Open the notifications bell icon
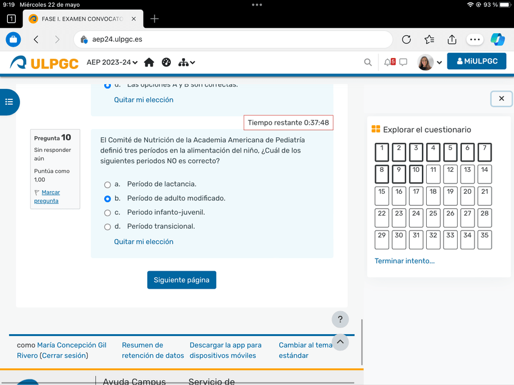514x385 pixels. (x=389, y=62)
